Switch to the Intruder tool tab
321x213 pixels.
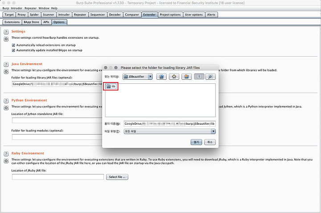(x=64, y=15)
